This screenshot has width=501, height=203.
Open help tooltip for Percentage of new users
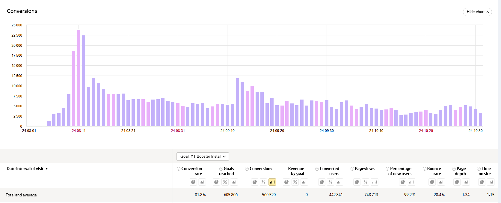click(387, 169)
